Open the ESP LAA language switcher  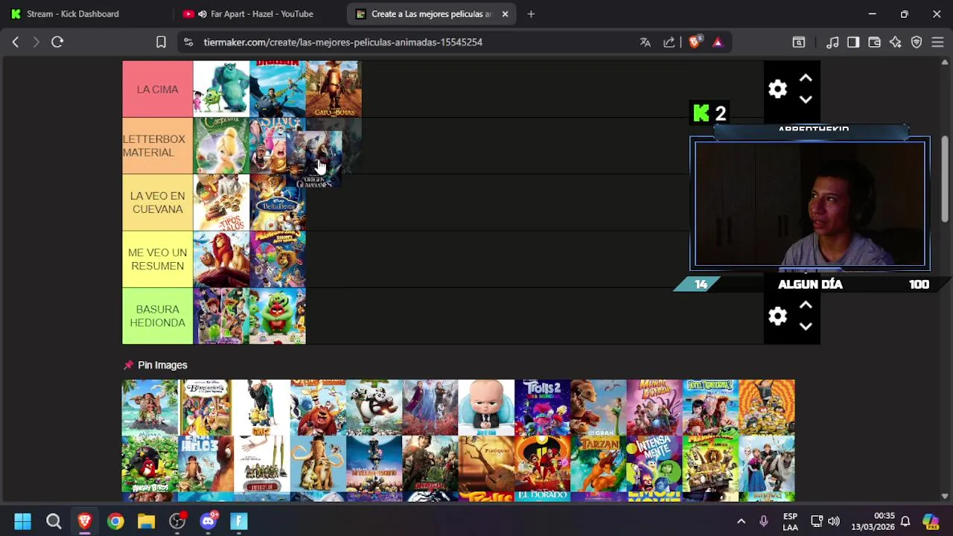point(791,521)
